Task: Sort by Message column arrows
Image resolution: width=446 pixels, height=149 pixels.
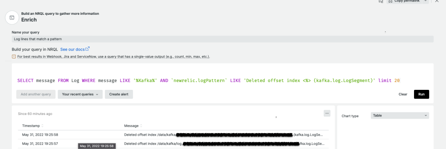Action: 142,126
